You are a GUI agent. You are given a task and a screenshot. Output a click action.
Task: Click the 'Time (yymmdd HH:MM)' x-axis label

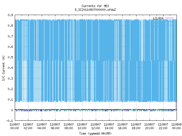click(95, 133)
